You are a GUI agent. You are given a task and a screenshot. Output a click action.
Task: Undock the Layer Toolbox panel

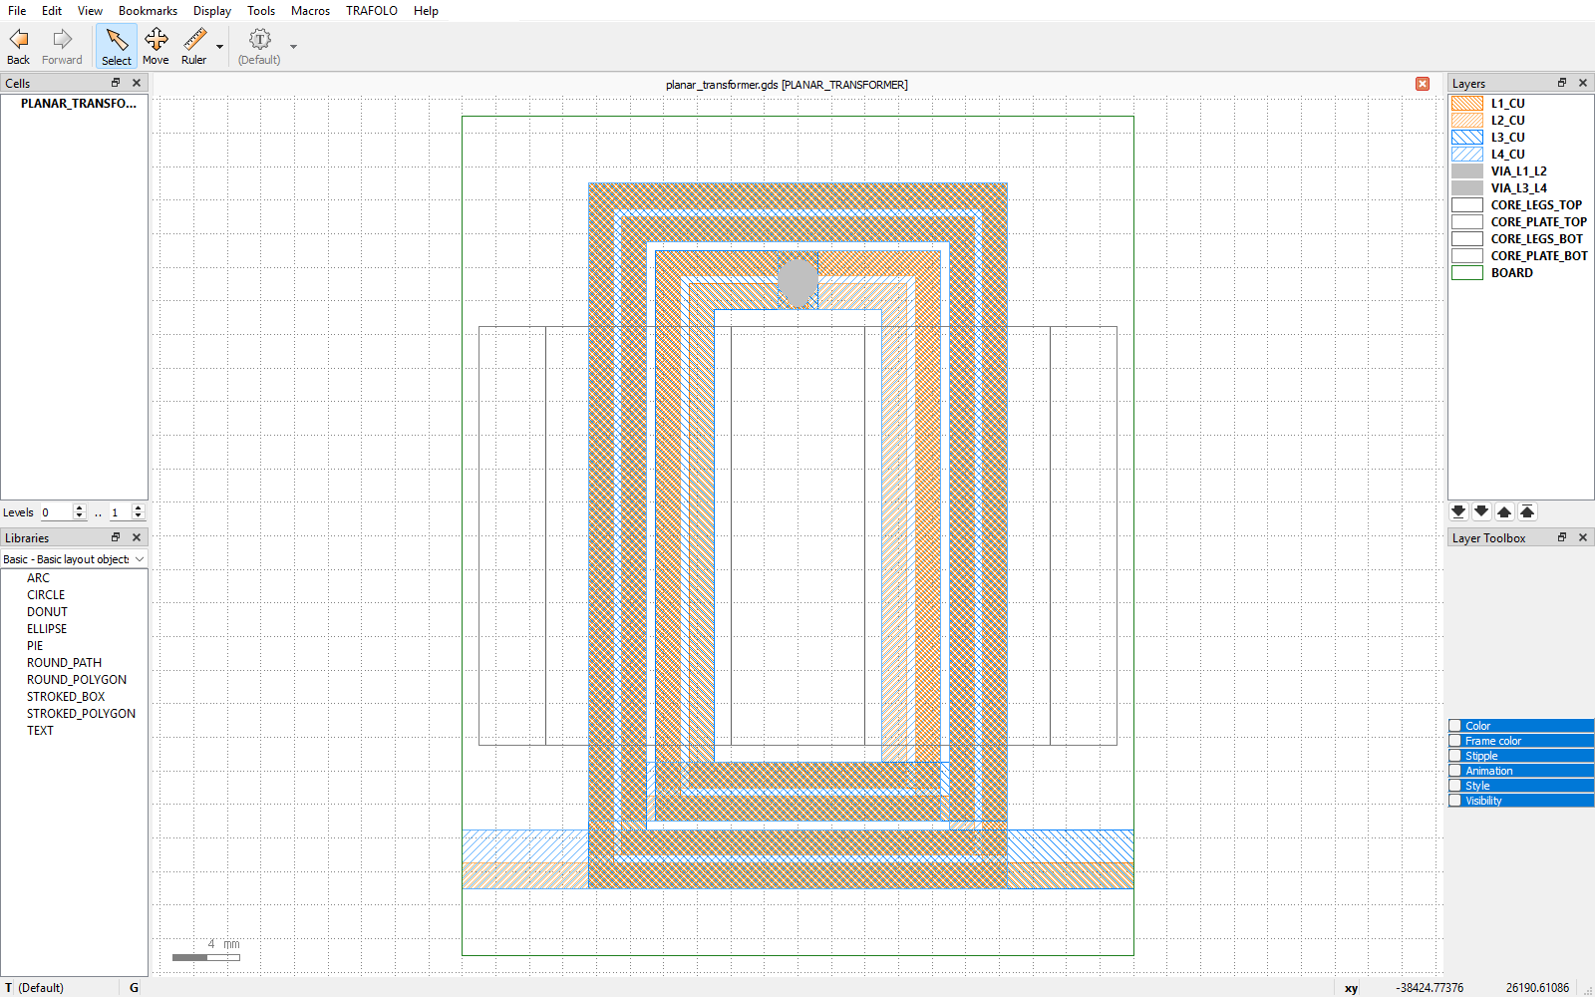point(1562,537)
